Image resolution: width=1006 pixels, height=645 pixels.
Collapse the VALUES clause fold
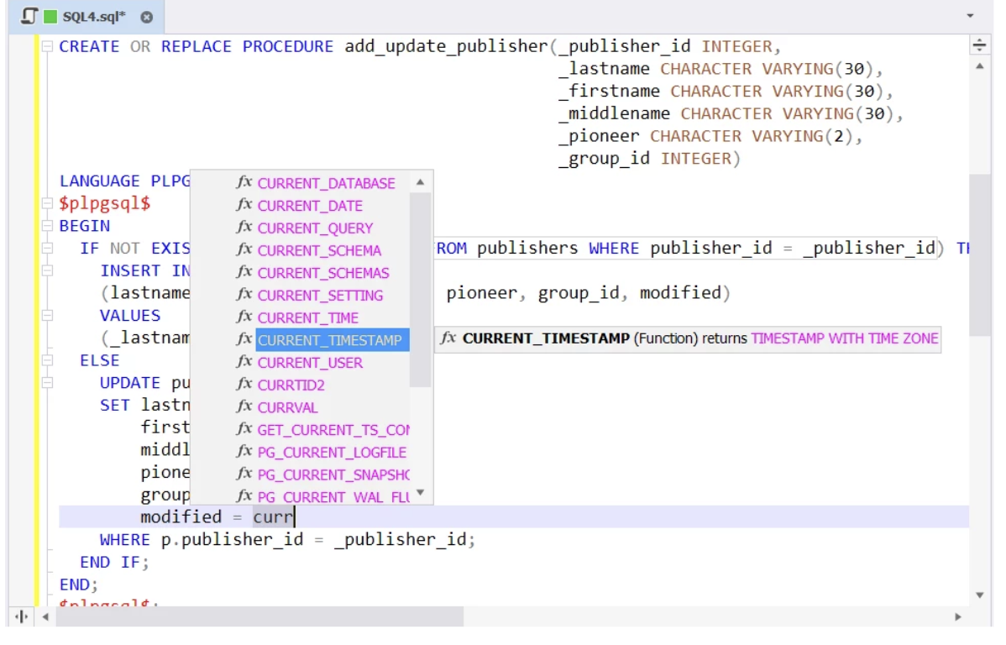48,316
